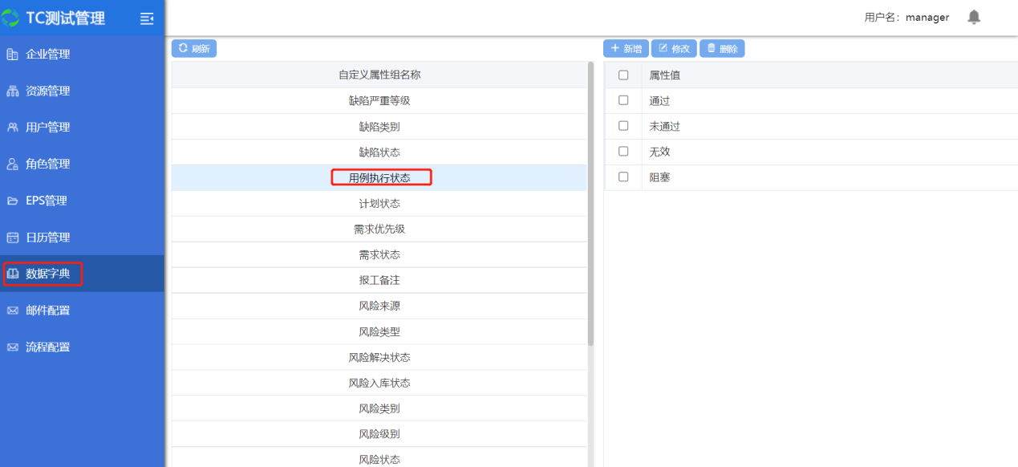Click the 新增 add button
The height and width of the screenshot is (467, 1018).
click(x=626, y=49)
